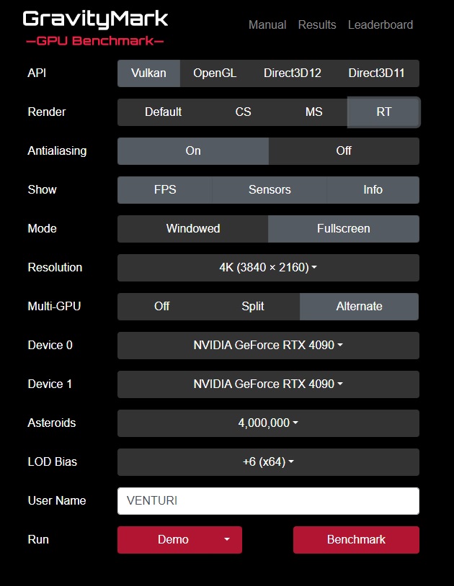
Task: Turn Antialiasing Off
Action: [x=344, y=150]
